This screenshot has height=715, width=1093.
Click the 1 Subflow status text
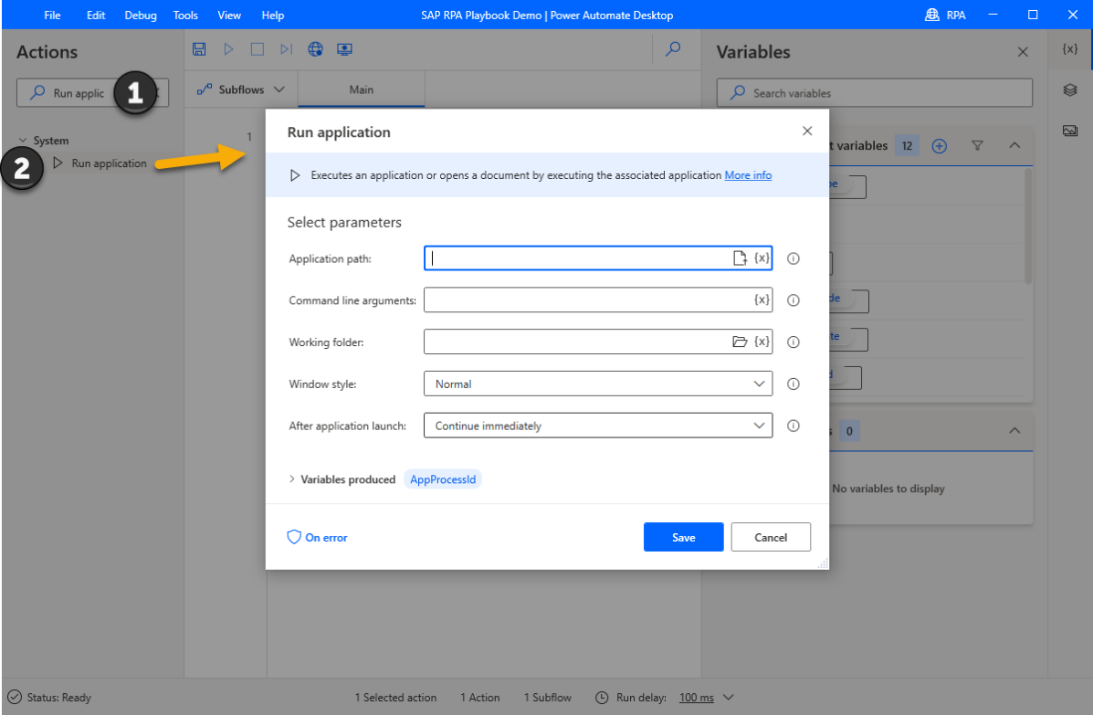click(x=547, y=698)
